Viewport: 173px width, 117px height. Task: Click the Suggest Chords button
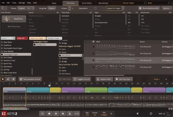[82, 79]
